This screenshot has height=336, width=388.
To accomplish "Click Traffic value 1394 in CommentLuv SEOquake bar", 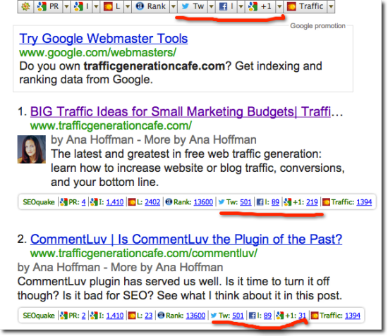I will pyautogui.click(x=352, y=316).
